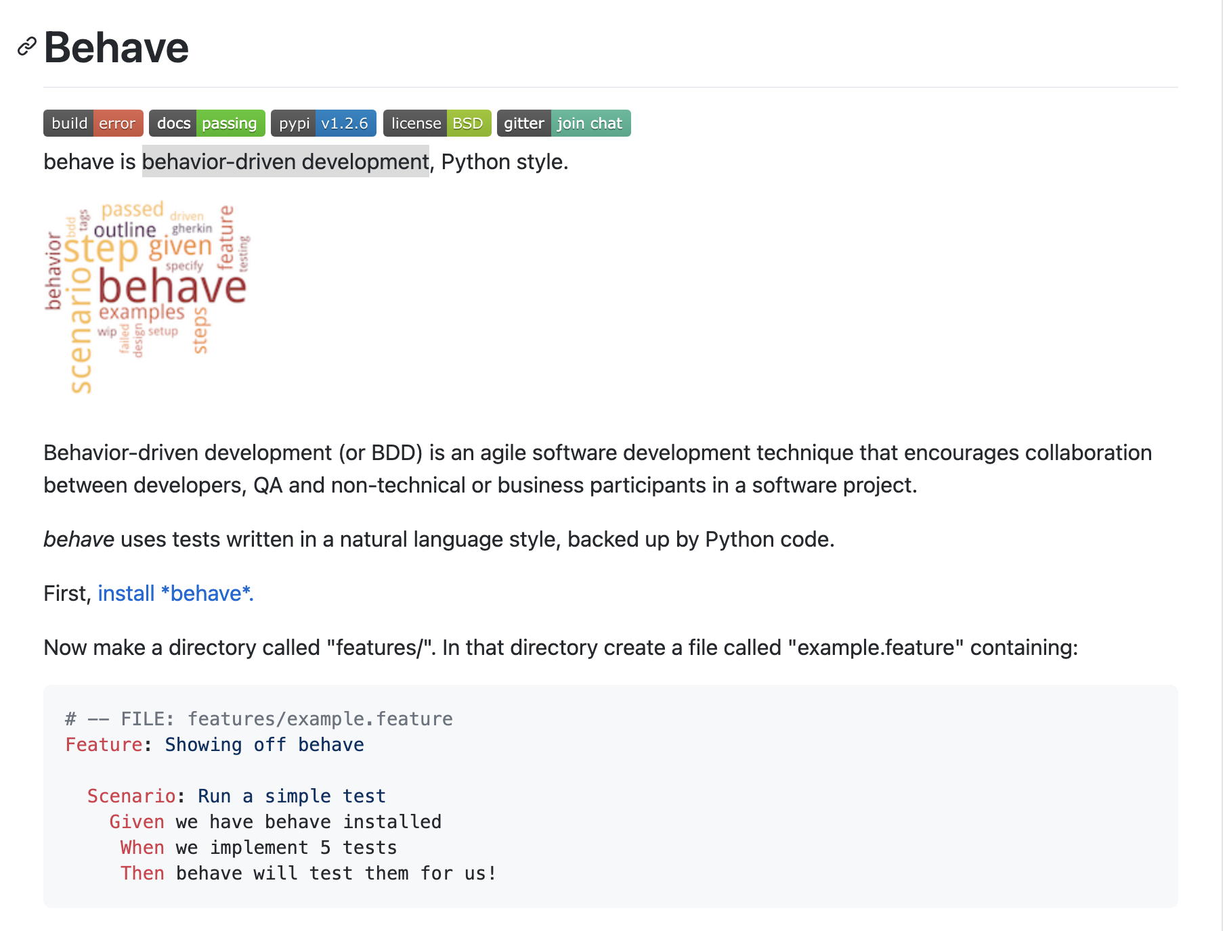Click the 'Then behave will test them' step line
The width and height of the screenshot is (1227, 931).
(x=307, y=873)
